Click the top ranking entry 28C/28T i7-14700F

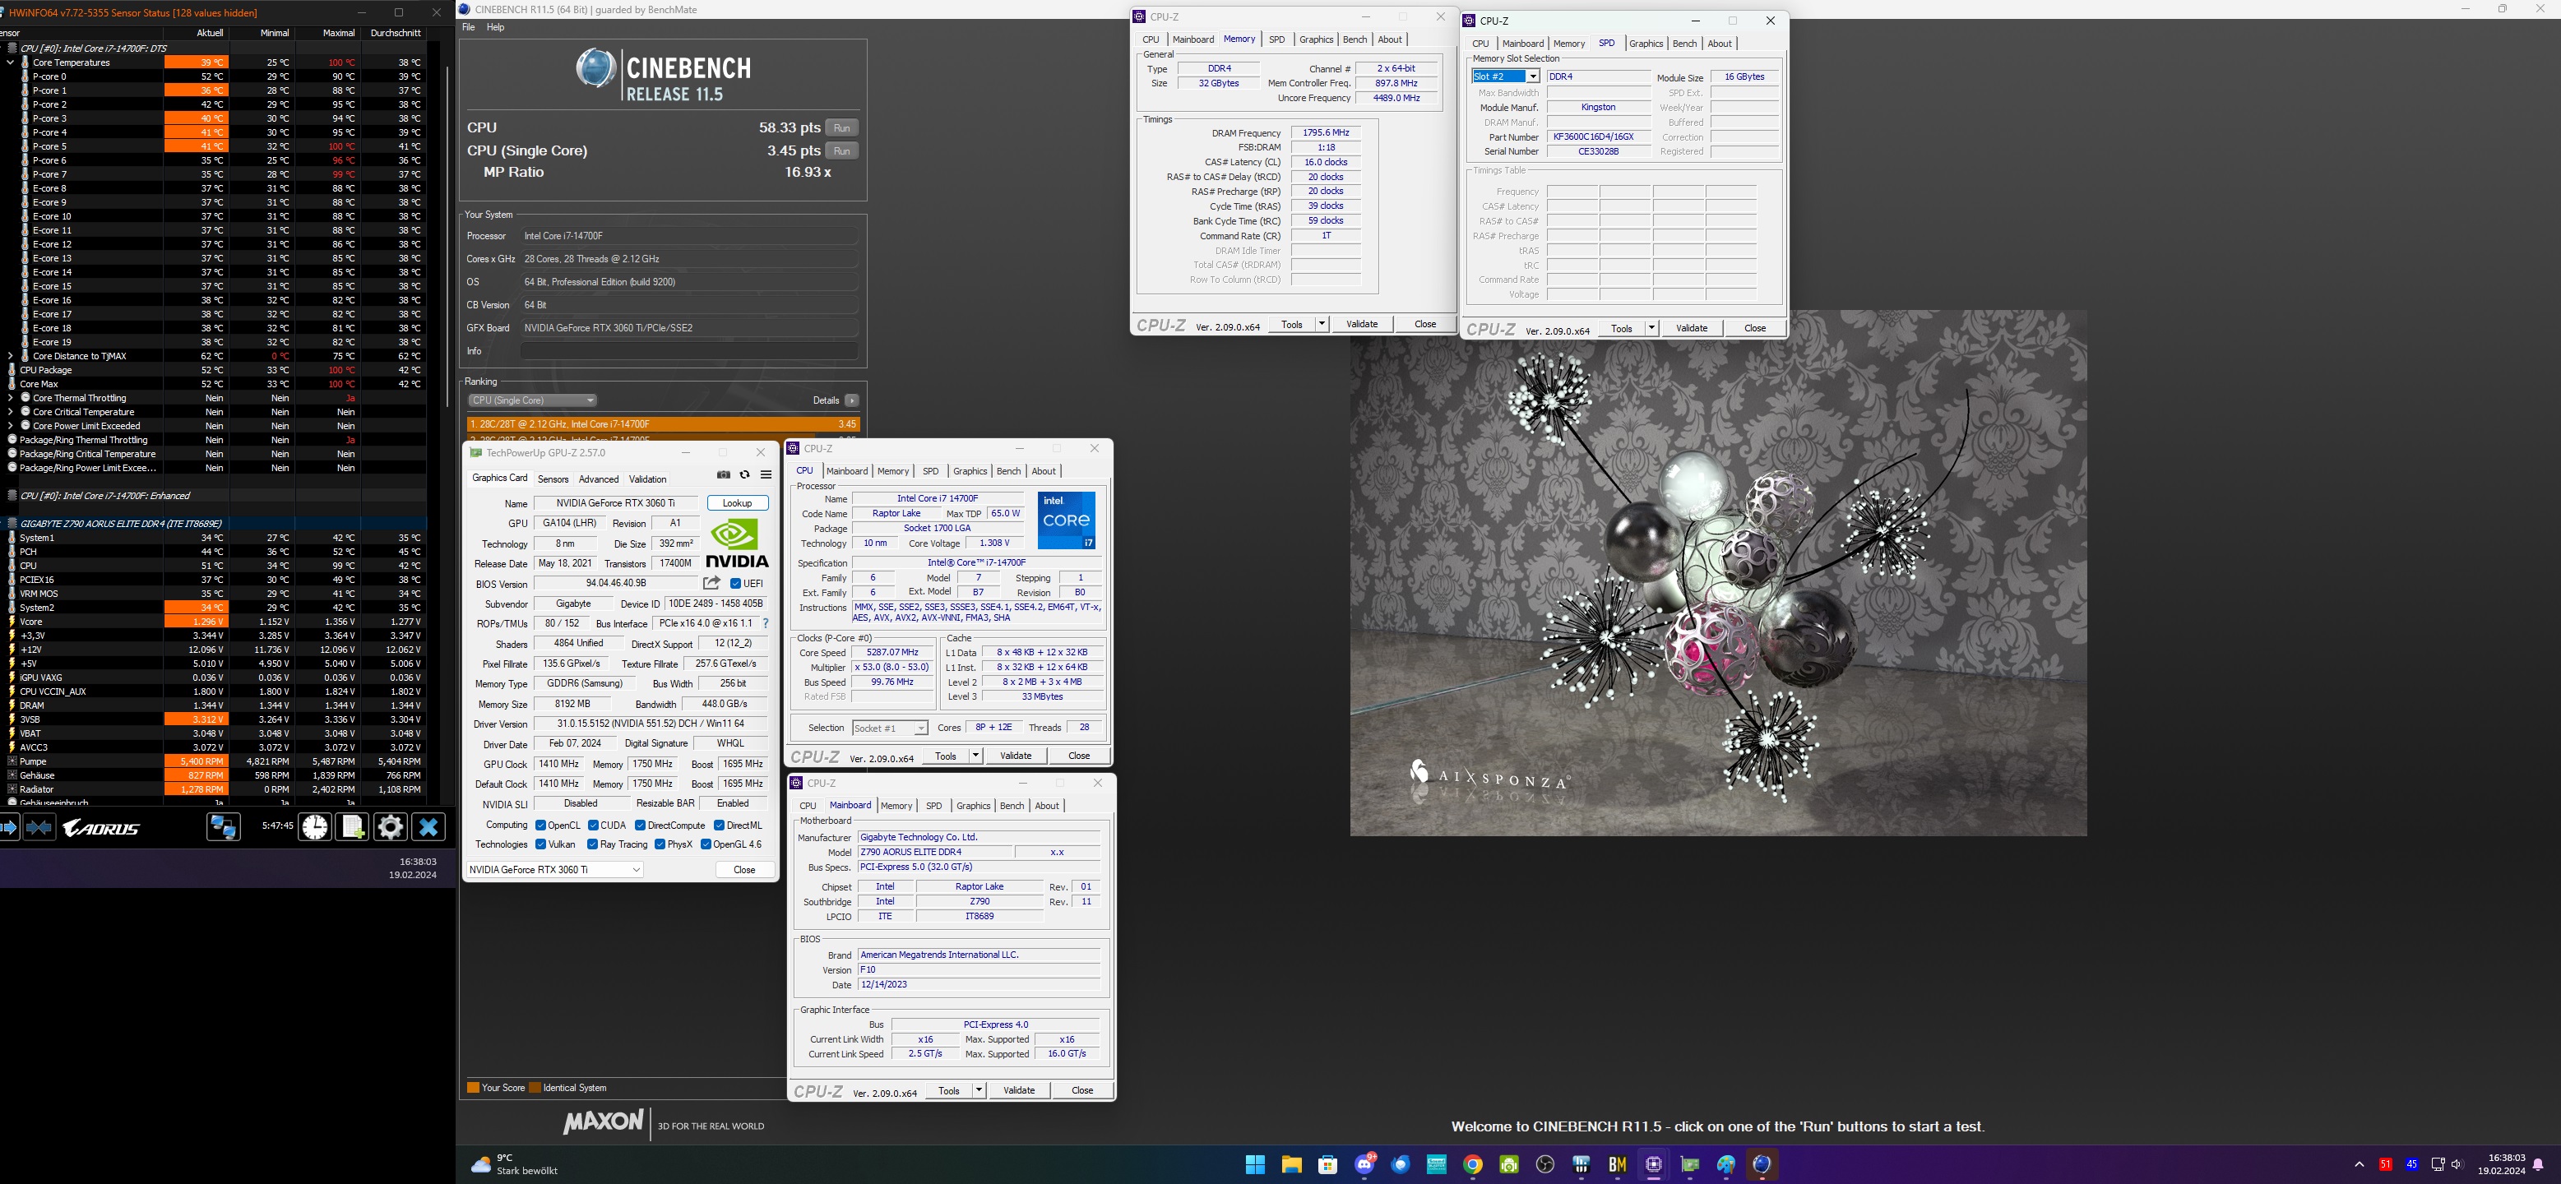pyautogui.click(x=663, y=423)
